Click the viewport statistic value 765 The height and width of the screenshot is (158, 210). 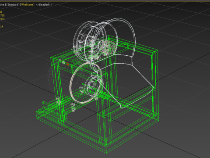[2, 15]
